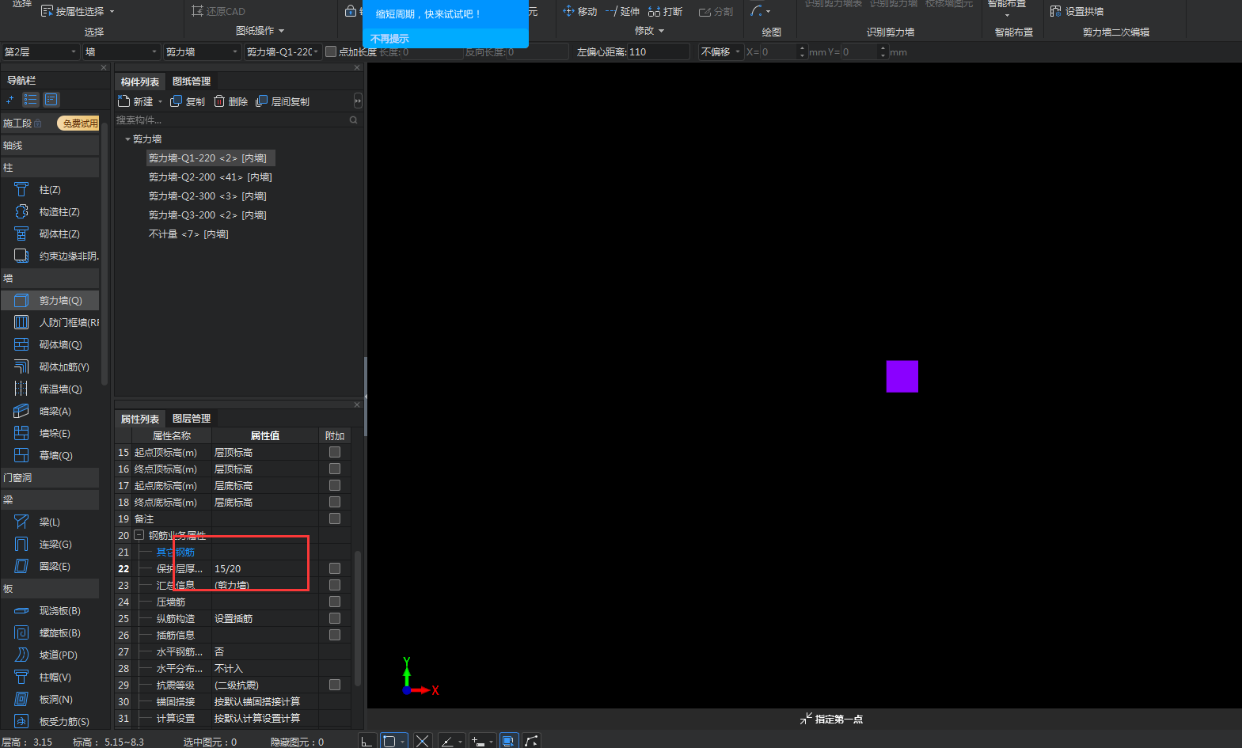Select the 构造柱(Z) structural column icon
The width and height of the screenshot is (1242, 748).
coord(21,211)
